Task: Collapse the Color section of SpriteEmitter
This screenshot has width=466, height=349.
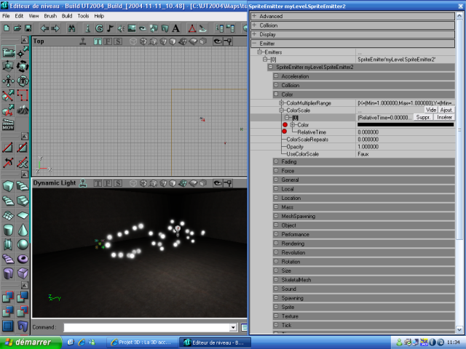Action: (276, 95)
